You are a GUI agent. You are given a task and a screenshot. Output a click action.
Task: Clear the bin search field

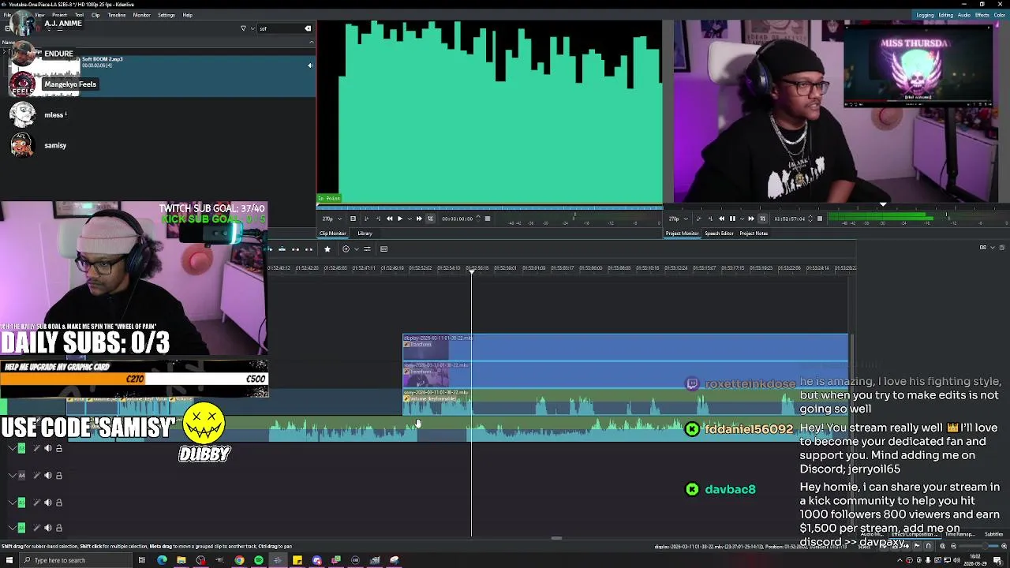(308, 28)
